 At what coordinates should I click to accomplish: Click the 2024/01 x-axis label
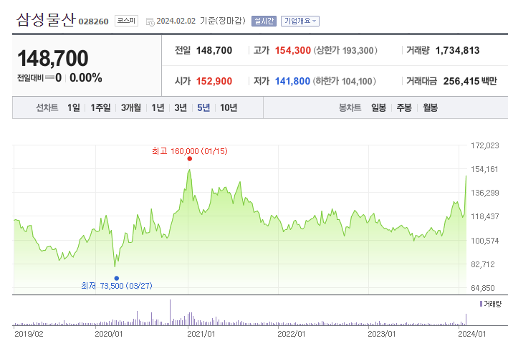click(471, 334)
